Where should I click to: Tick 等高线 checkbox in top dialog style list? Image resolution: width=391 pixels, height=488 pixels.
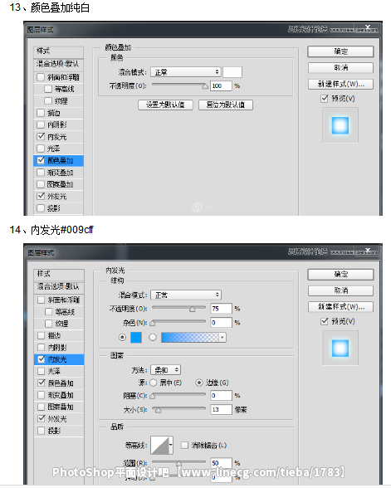tap(48, 89)
